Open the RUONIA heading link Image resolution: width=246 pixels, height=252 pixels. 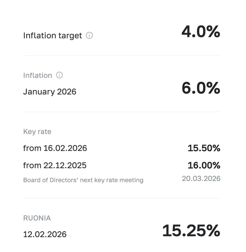[x=37, y=218]
